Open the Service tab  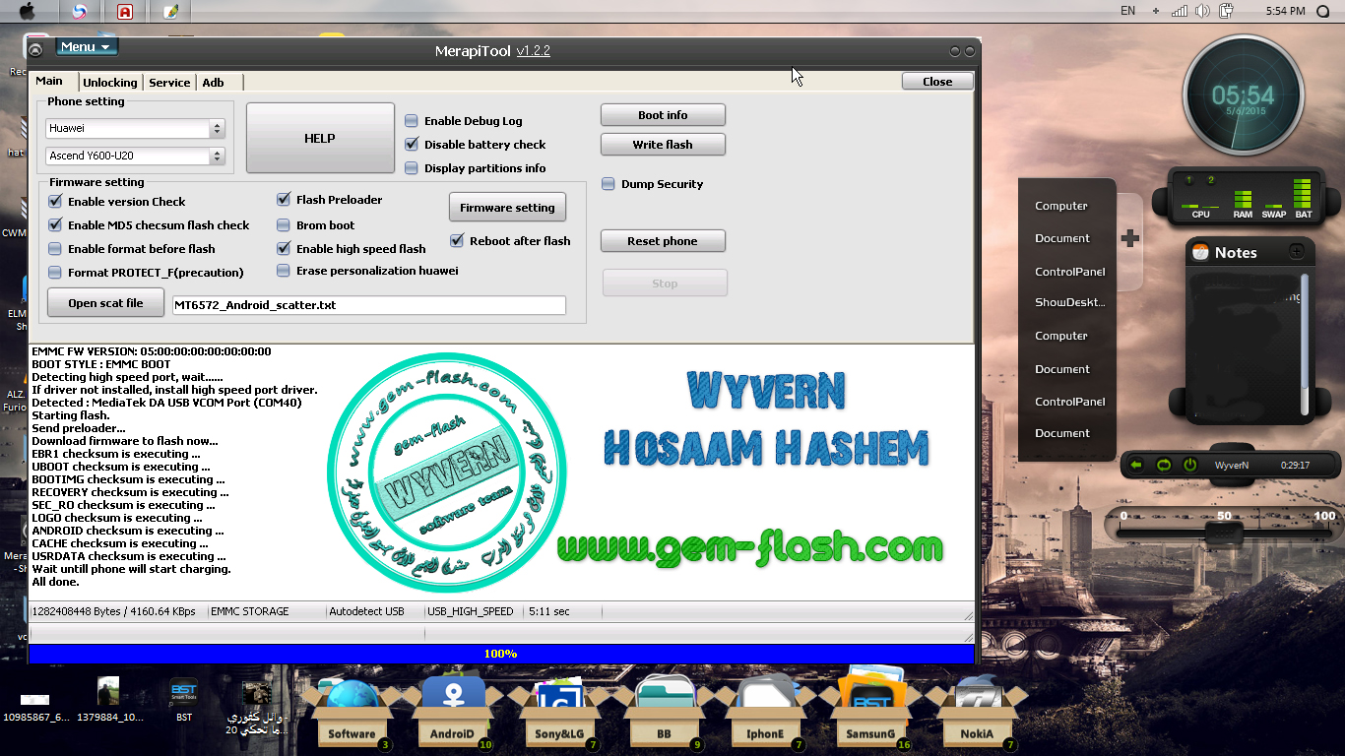click(169, 83)
